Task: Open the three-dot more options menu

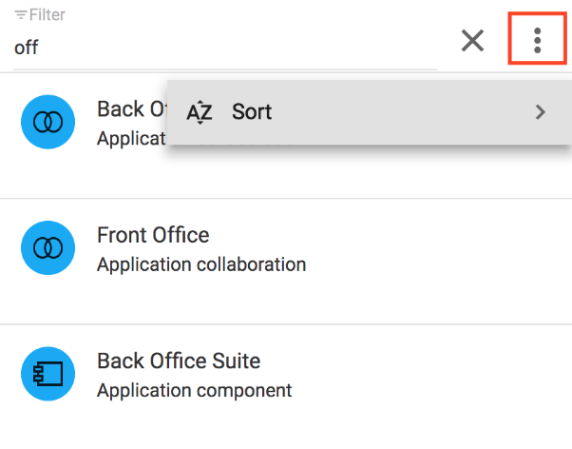Action: [x=537, y=40]
